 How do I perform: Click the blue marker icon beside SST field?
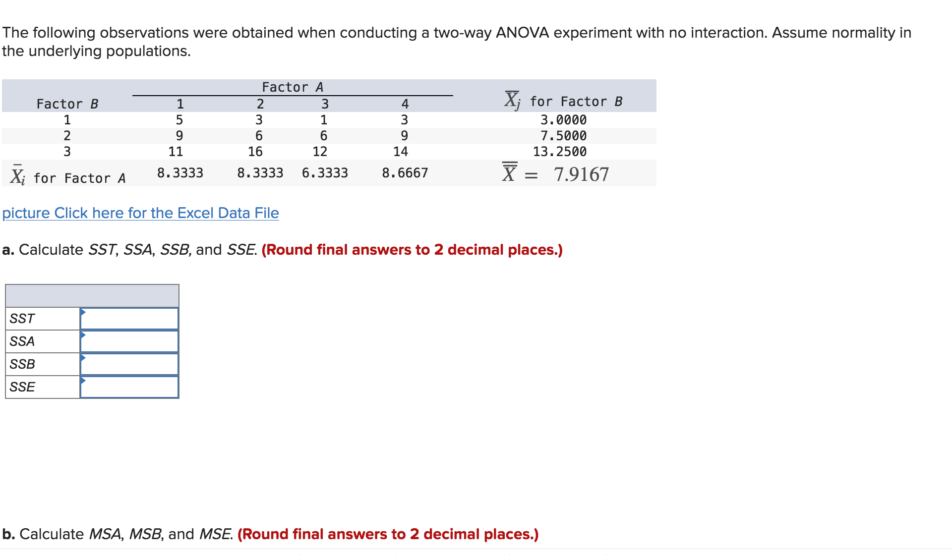[83, 313]
